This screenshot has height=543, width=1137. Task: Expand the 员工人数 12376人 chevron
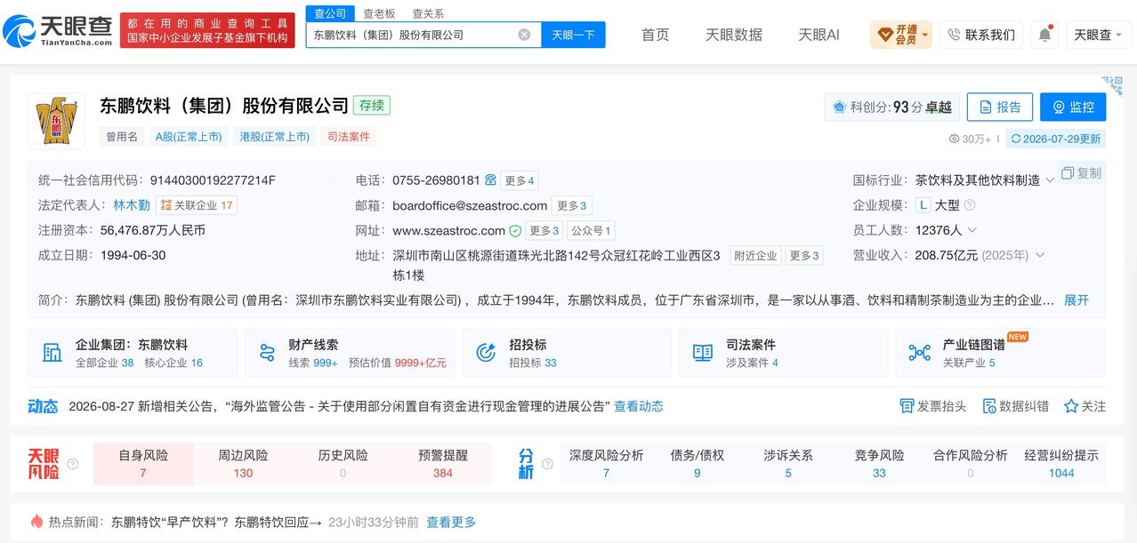972,230
